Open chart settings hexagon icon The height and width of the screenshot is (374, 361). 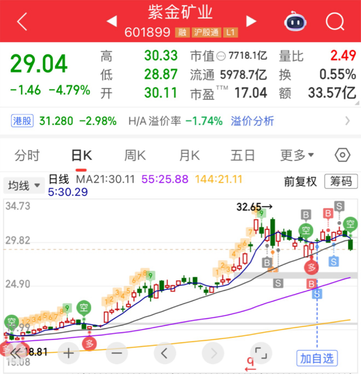pyautogui.click(x=342, y=155)
